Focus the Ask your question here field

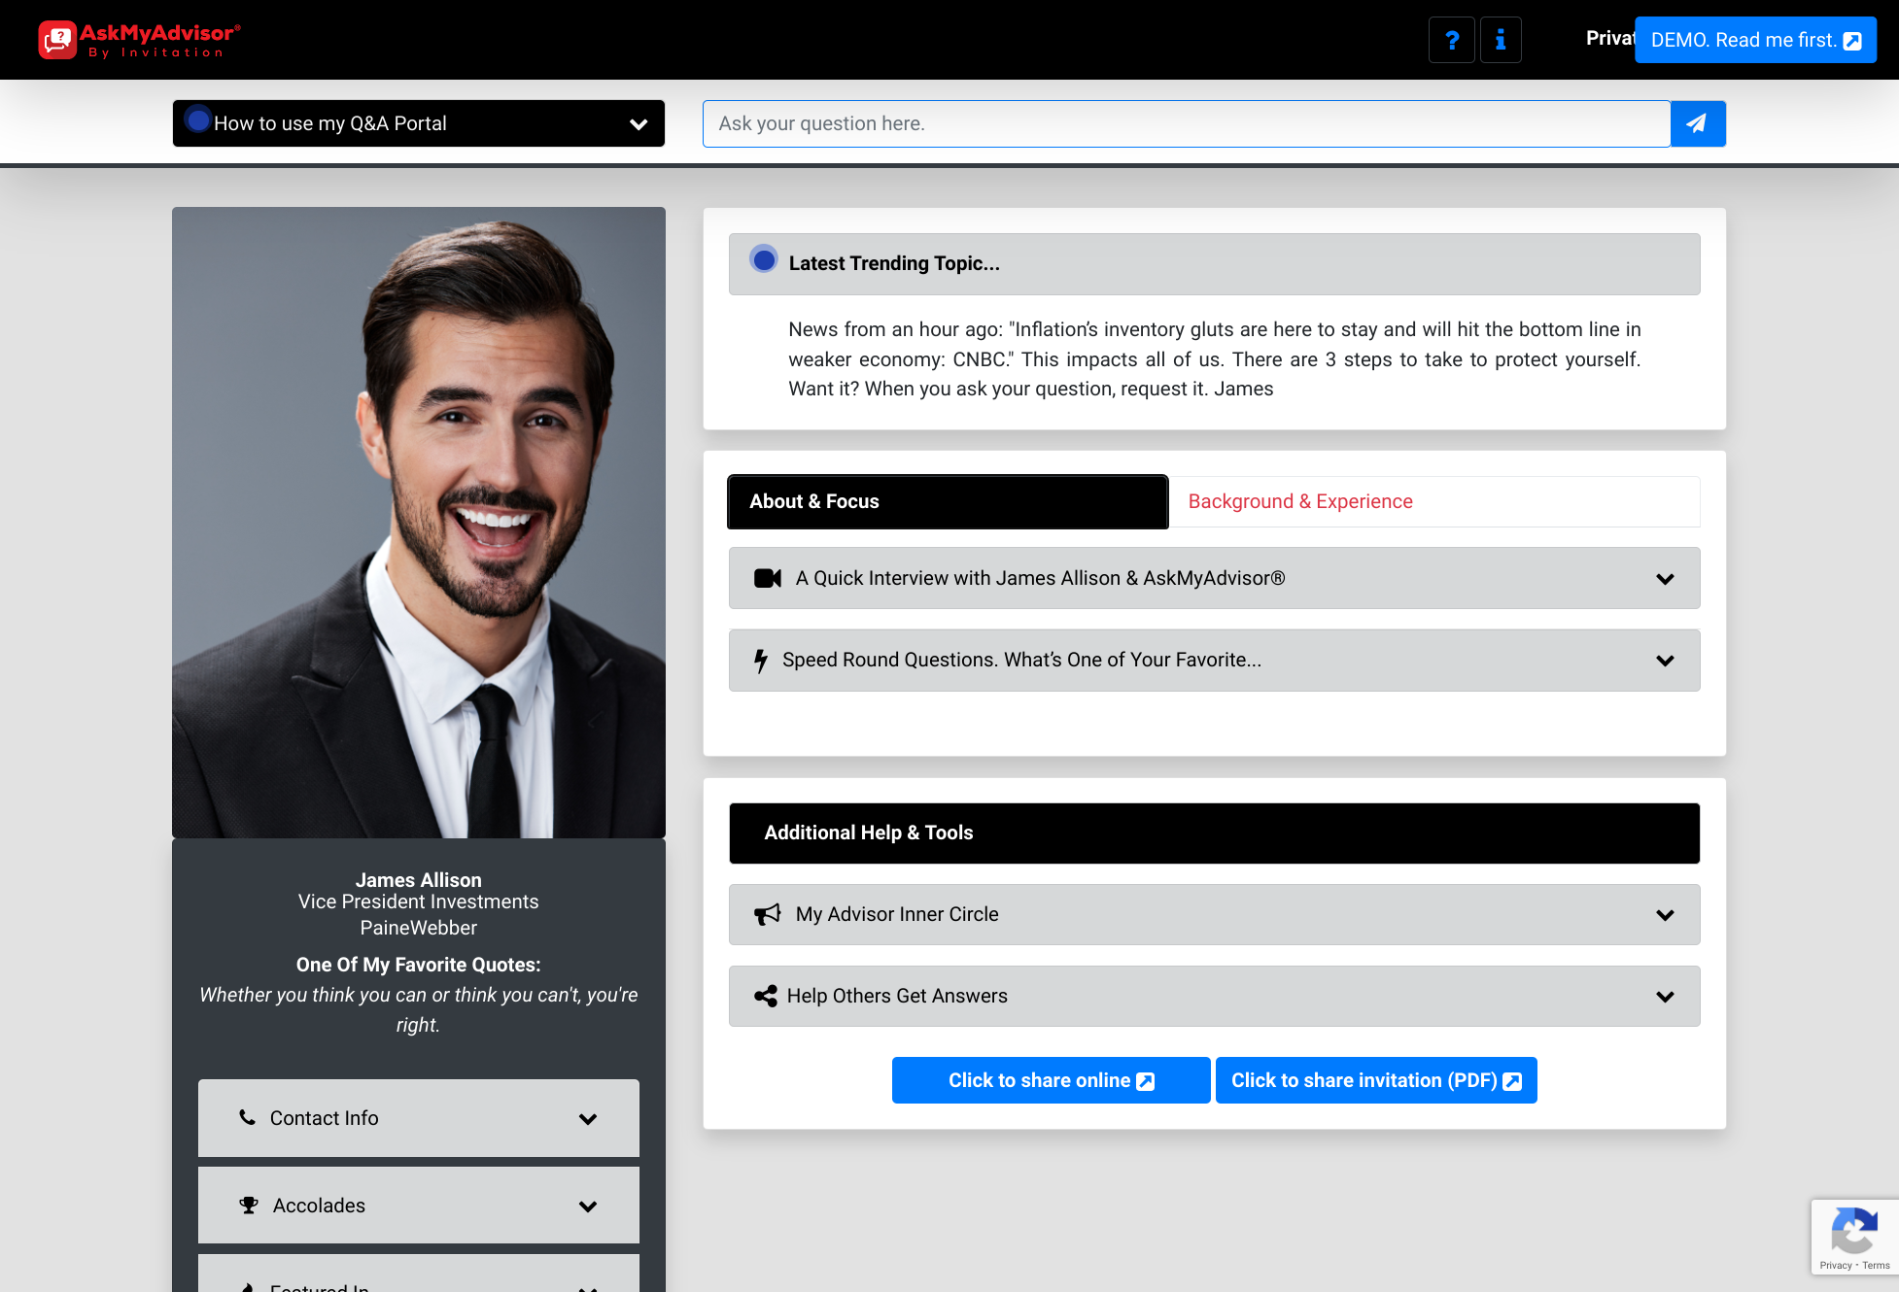tap(1187, 123)
